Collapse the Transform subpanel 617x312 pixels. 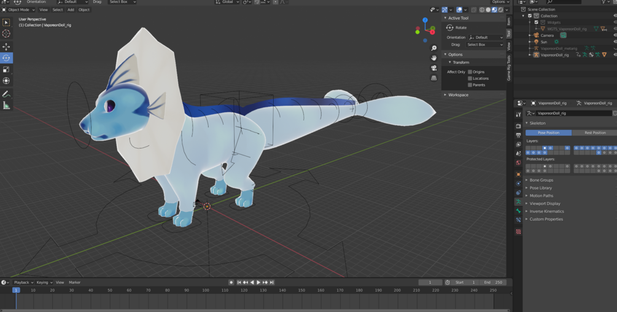(460, 63)
